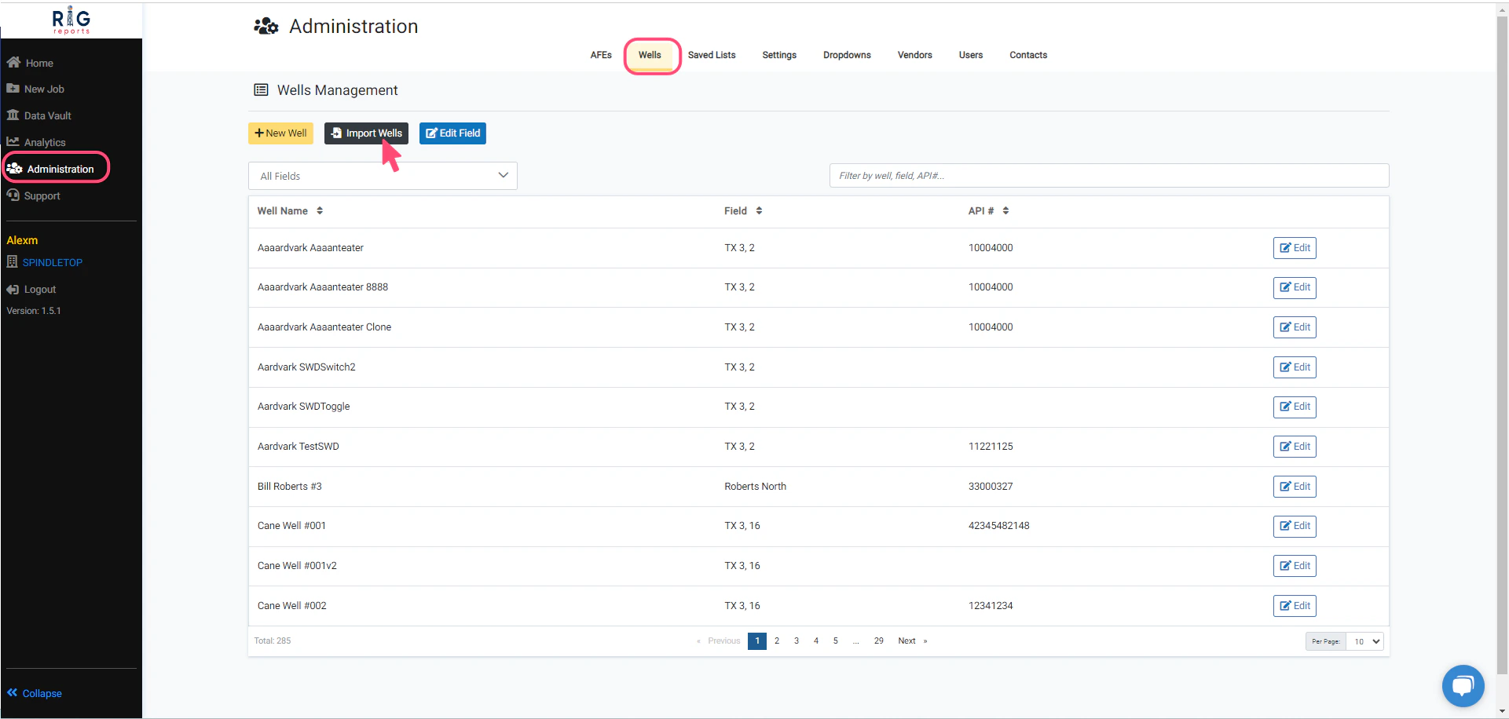Screen dimensions: 1509x719
Task: Edit the Aardvark TestSWD well
Action: (x=1295, y=447)
